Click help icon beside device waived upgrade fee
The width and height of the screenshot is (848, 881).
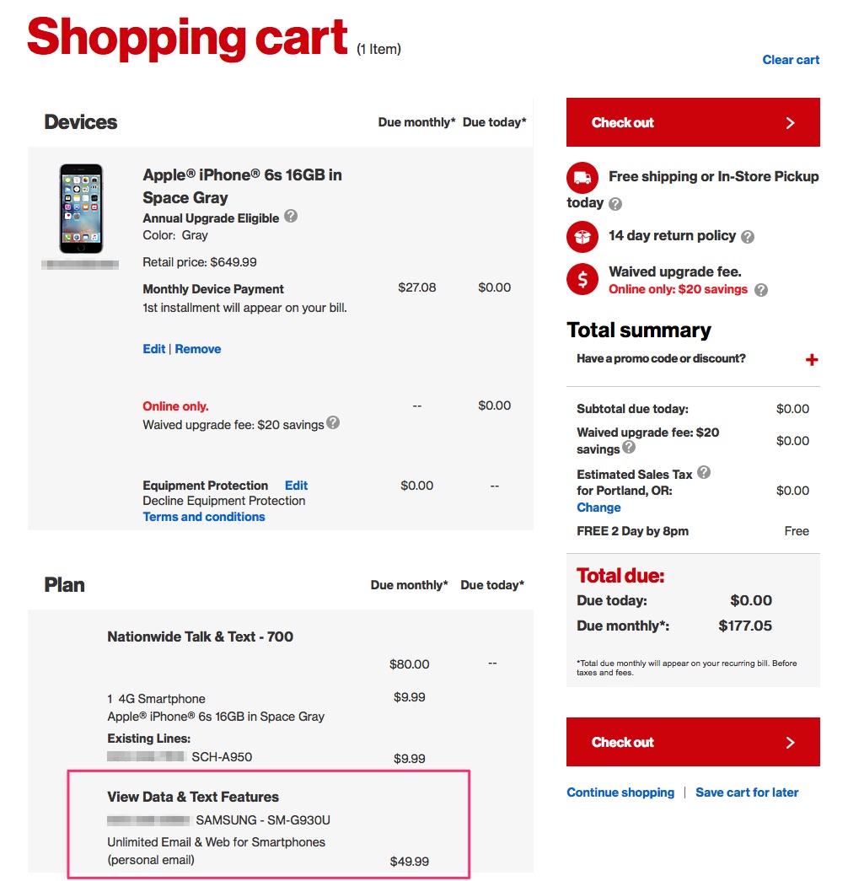[x=333, y=422]
